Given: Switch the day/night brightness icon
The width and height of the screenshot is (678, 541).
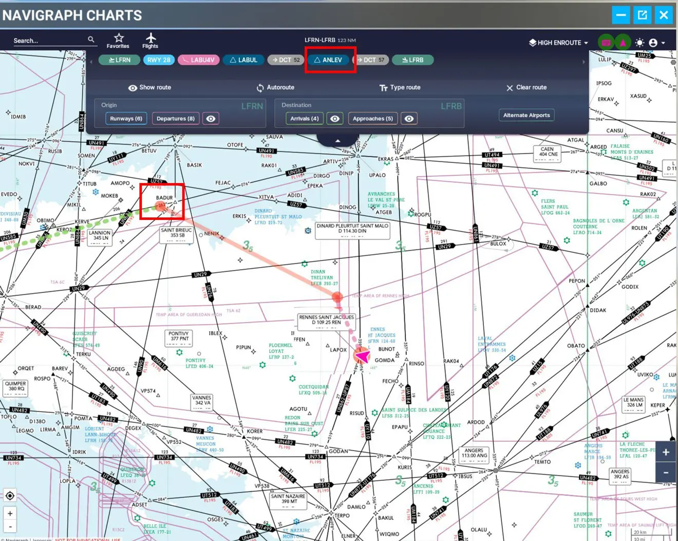Looking at the screenshot, I should click(639, 43).
